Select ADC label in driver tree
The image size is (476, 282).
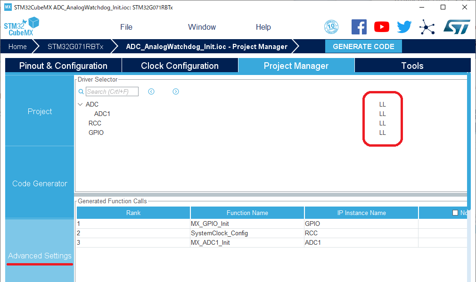point(92,104)
